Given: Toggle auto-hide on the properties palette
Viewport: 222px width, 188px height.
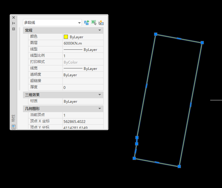Looking at the screenshot, I should point(14,23).
